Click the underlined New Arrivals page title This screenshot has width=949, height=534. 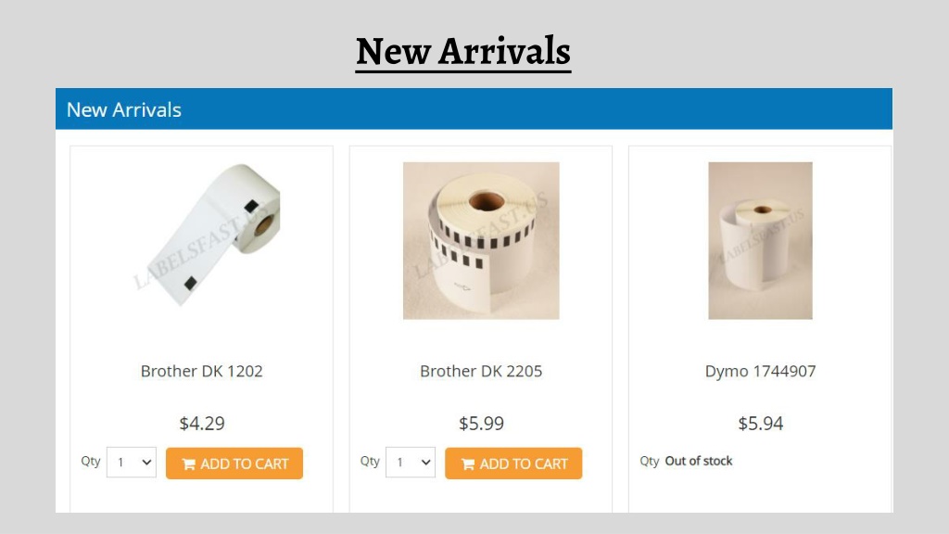point(463,52)
